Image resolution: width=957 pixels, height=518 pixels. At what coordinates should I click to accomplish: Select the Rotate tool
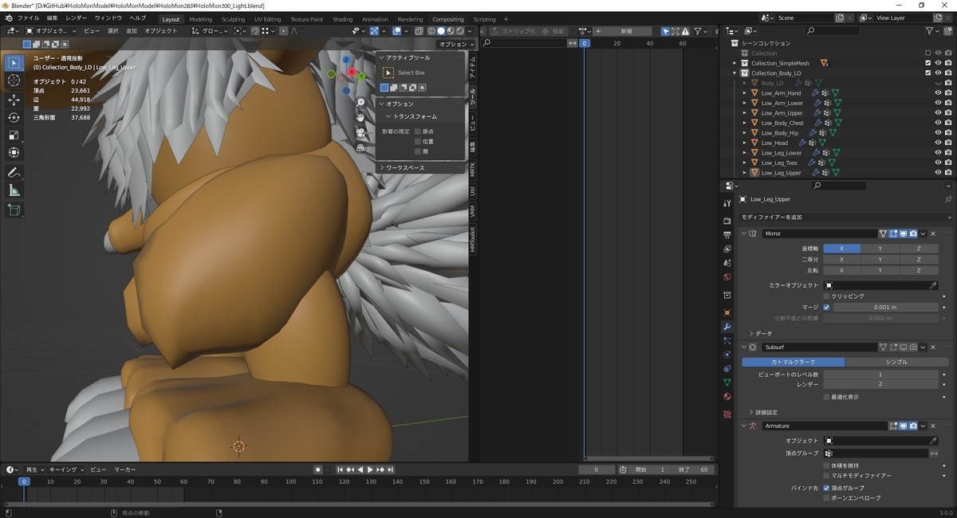click(14, 117)
